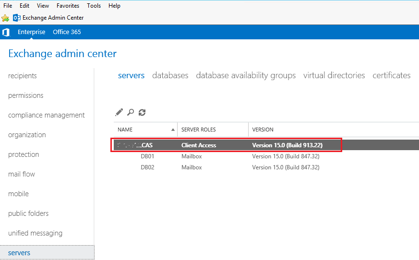Sort by the NAME column header
Image resolution: width=419 pixels, height=260 pixels.
point(145,130)
